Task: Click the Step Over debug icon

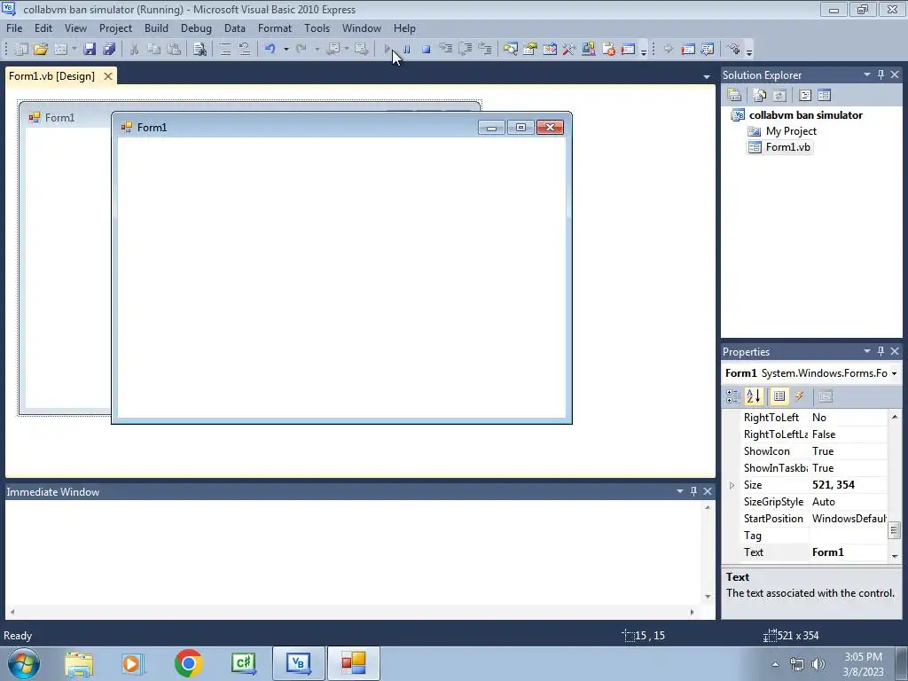Action: click(465, 50)
